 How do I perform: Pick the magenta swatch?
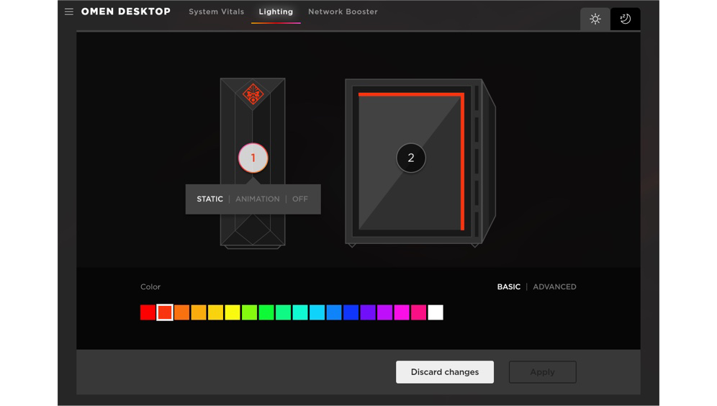402,312
